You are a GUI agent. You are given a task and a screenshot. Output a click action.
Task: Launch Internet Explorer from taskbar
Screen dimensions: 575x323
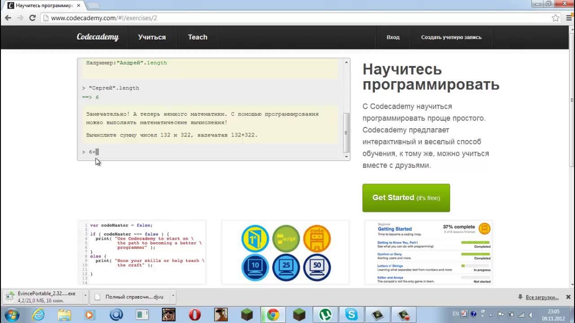[38, 315]
